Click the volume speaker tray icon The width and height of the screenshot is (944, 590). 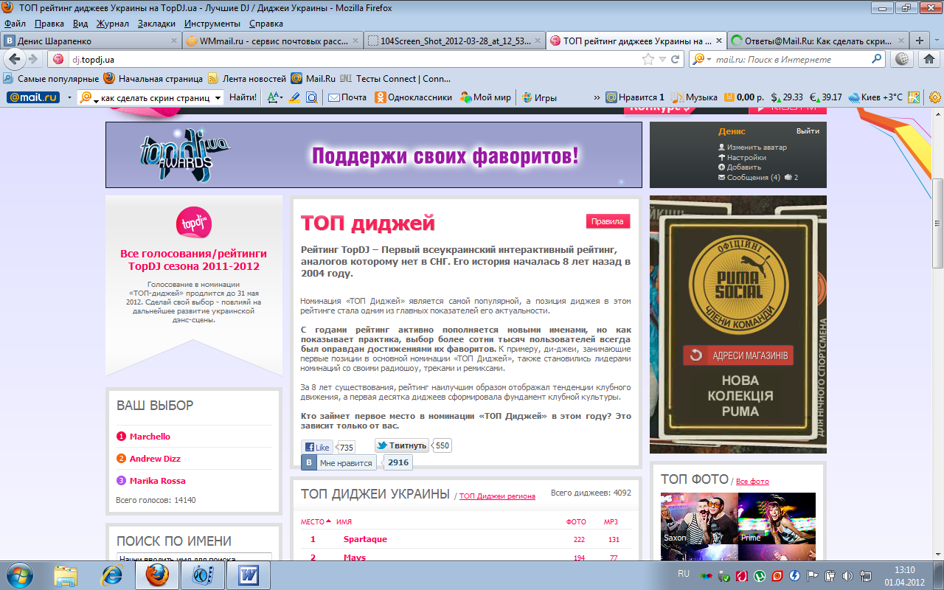click(847, 575)
